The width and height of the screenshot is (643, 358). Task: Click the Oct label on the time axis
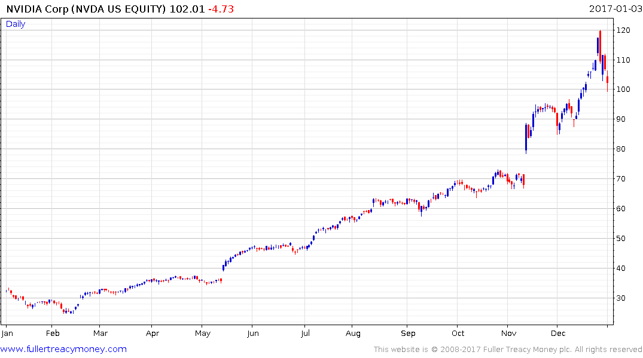[x=458, y=334]
